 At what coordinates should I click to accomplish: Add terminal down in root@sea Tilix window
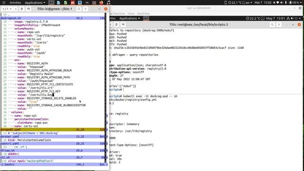(116, 25)
